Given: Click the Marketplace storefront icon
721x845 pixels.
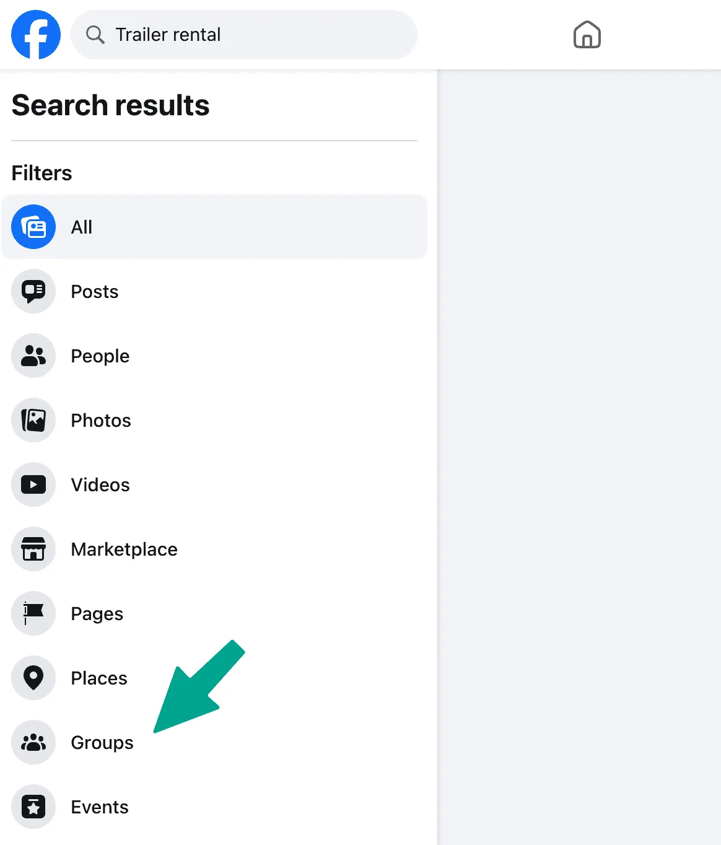Looking at the screenshot, I should point(33,549).
